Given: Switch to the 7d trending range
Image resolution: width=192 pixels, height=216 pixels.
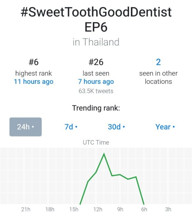Looking at the screenshot, I should click(x=71, y=127).
